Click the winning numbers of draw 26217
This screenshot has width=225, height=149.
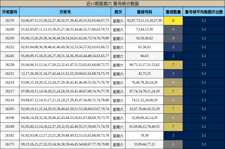(65, 91)
